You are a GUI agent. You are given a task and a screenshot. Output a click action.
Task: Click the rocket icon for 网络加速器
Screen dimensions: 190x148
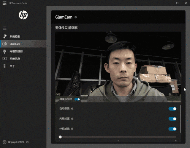tap(4, 51)
